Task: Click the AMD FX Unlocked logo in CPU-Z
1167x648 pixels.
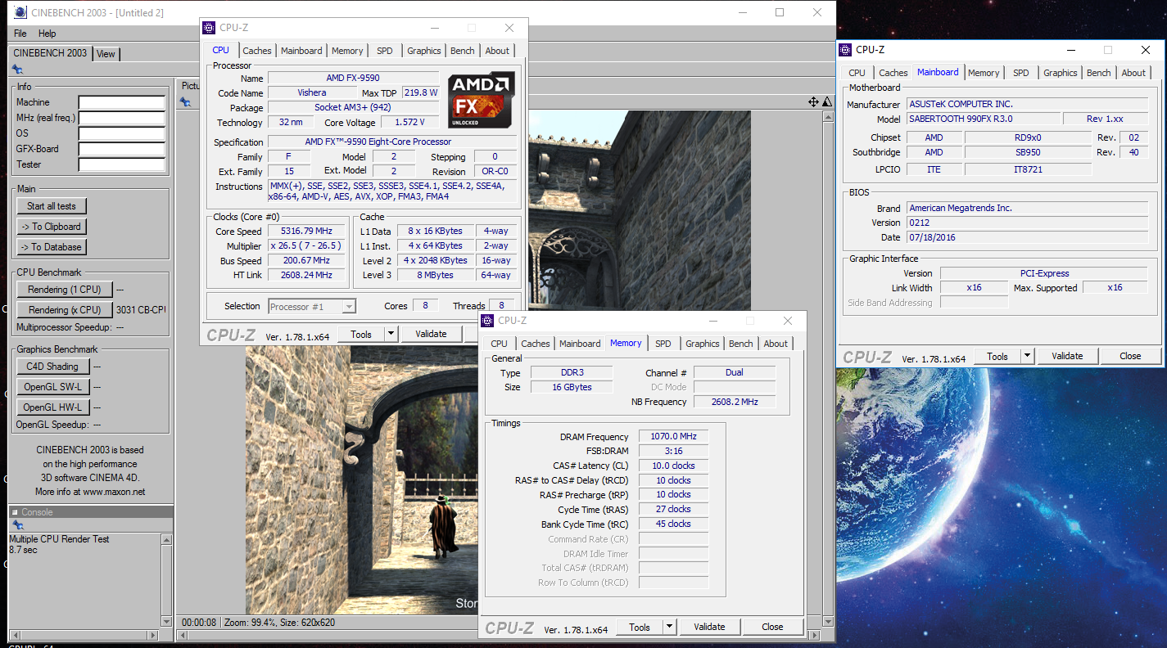Action: [482, 101]
